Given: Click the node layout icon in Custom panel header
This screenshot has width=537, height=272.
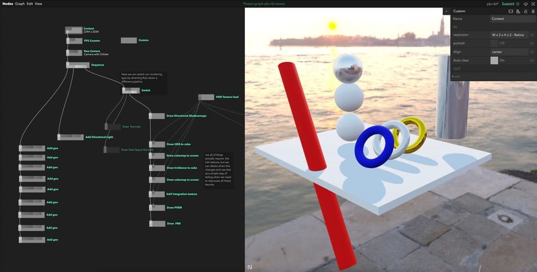Looking at the screenshot, I should [511, 11].
